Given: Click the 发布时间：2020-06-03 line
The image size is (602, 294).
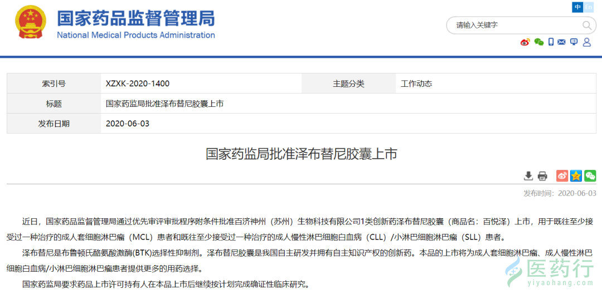Looking at the screenshot, I should [560, 193].
